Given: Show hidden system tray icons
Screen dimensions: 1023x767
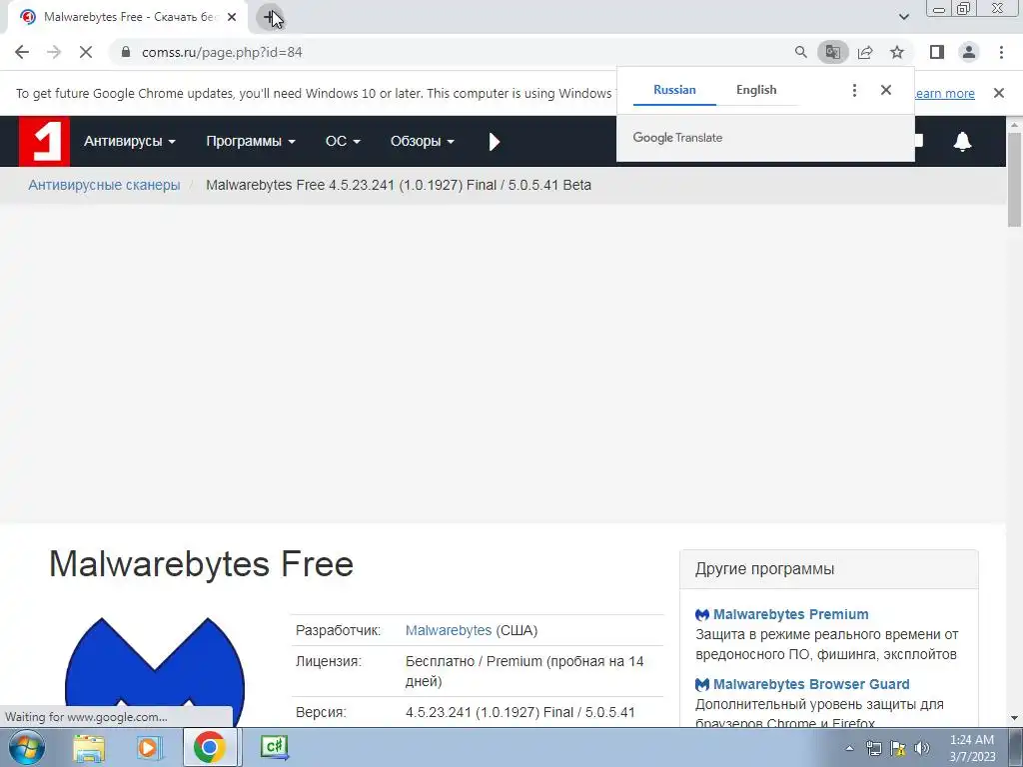Looking at the screenshot, I should pyautogui.click(x=849, y=748).
